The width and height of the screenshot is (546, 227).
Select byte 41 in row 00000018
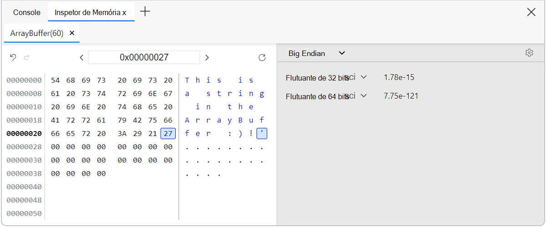click(56, 120)
